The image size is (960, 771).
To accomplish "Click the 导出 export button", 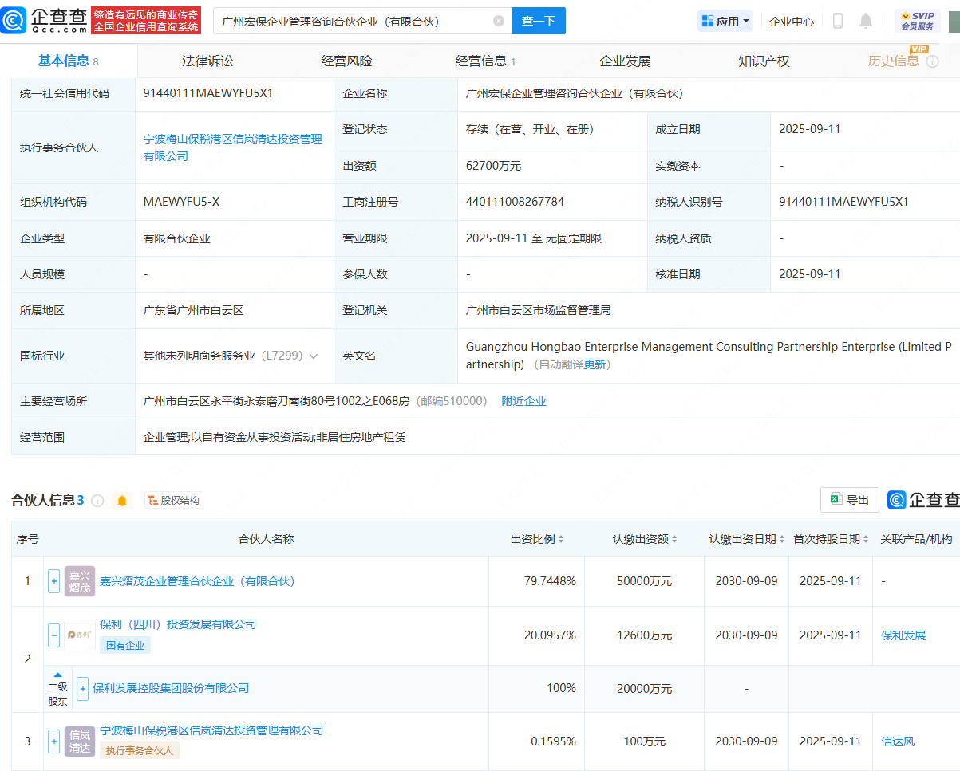I will (850, 500).
